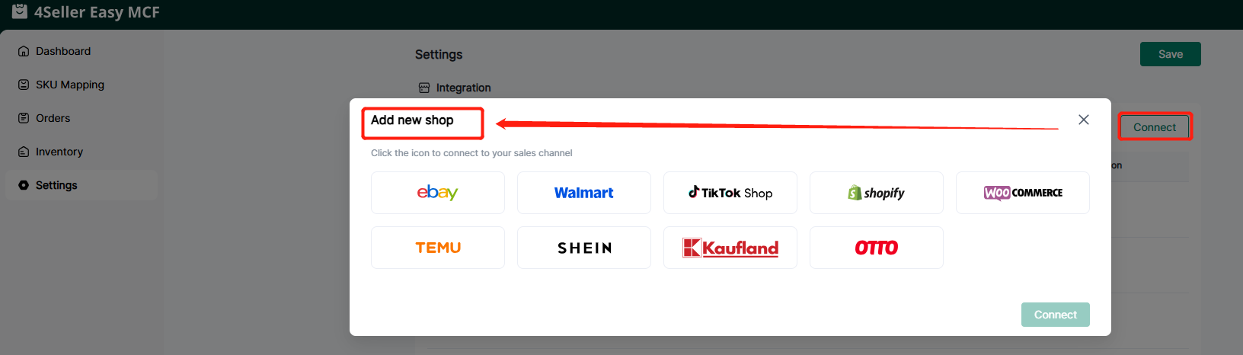
Task: Select the OTTO channel logo
Action: (876, 248)
